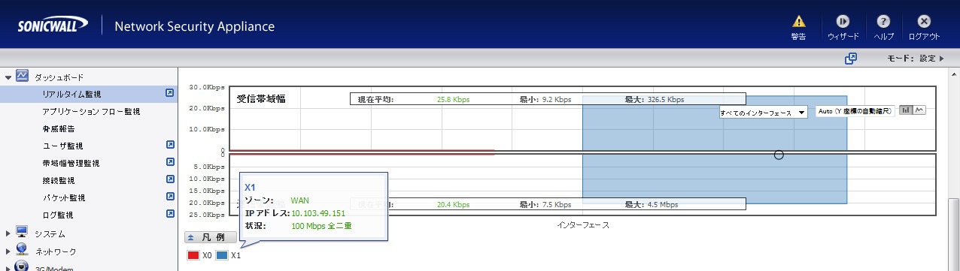Screen dimensions: 960x271
Task: Collapse the 凡例 legend button
Action: point(211,237)
